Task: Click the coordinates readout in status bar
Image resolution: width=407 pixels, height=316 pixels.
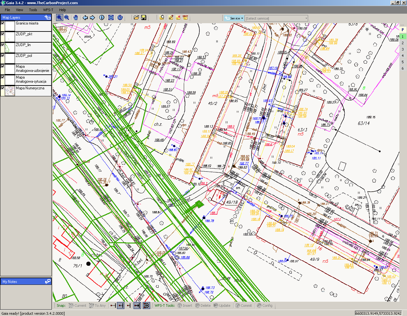Action: 378,313
